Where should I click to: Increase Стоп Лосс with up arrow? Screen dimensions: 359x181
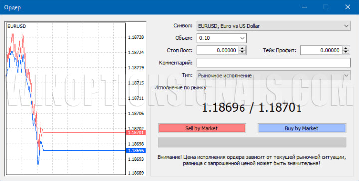pyautogui.click(x=242, y=48)
